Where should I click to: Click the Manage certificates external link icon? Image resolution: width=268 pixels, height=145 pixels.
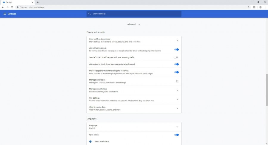[x=177, y=81]
